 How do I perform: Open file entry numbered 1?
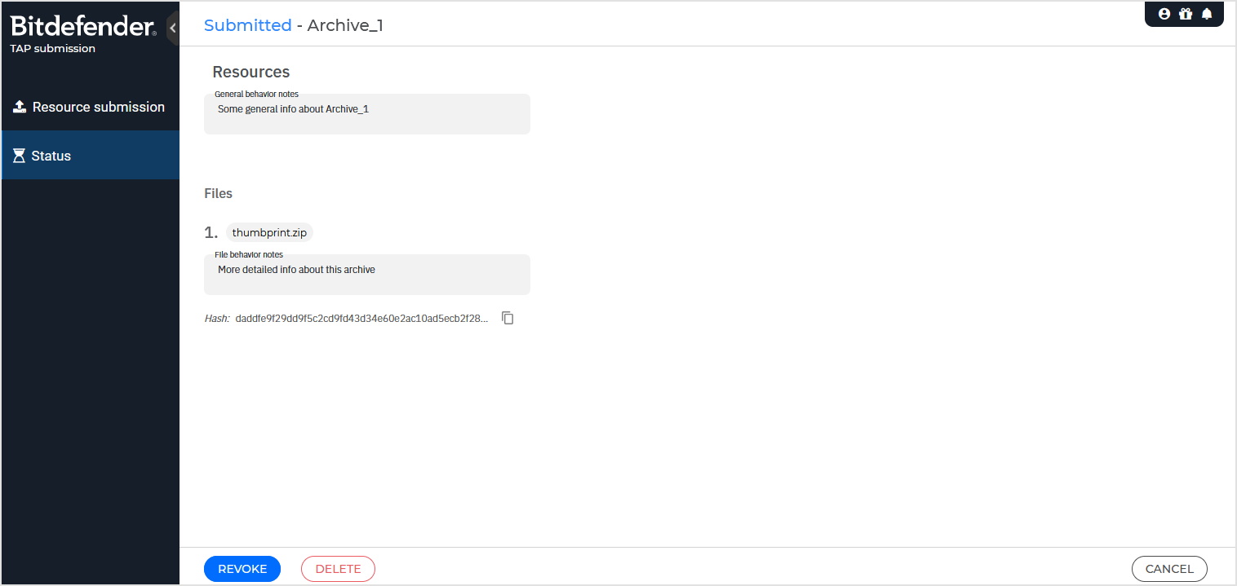click(x=211, y=232)
